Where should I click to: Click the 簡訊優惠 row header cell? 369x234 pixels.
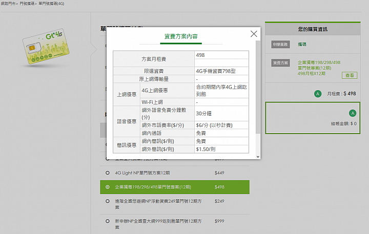click(127, 145)
